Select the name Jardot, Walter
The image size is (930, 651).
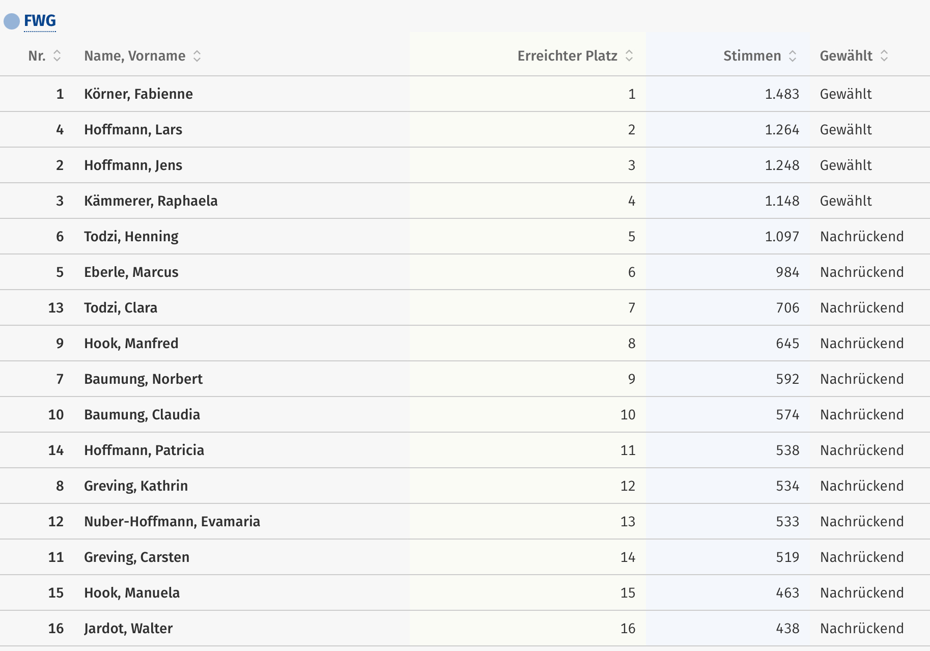point(128,629)
